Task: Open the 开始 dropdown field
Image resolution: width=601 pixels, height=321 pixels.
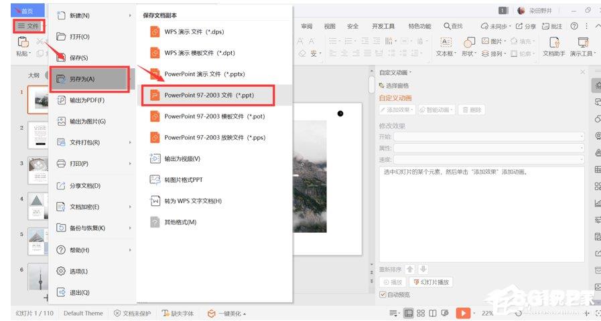Action: coord(489,136)
